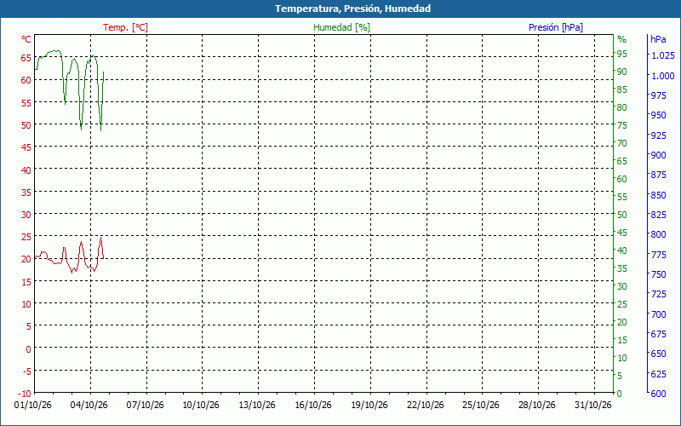Click the blue '800' pressure axis value
Screen dimensions: 681x426
click(658, 234)
